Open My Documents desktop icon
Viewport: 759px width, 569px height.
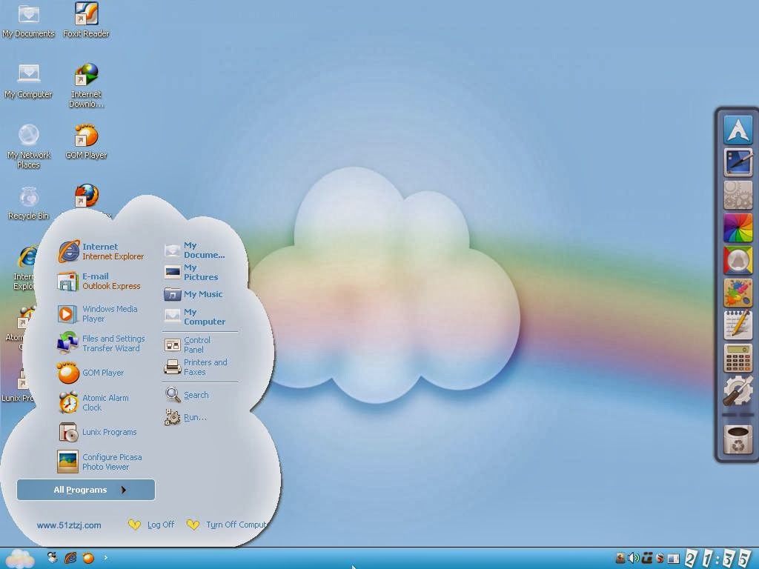coord(29,20)
